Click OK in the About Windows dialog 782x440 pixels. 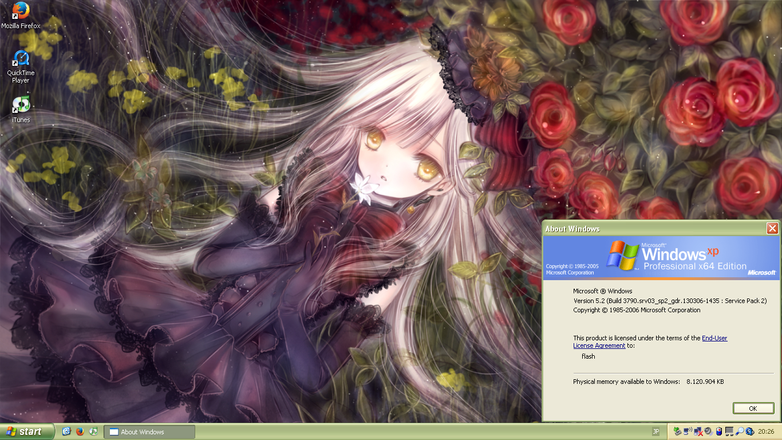pyautogui.click(x=753, y=408)
